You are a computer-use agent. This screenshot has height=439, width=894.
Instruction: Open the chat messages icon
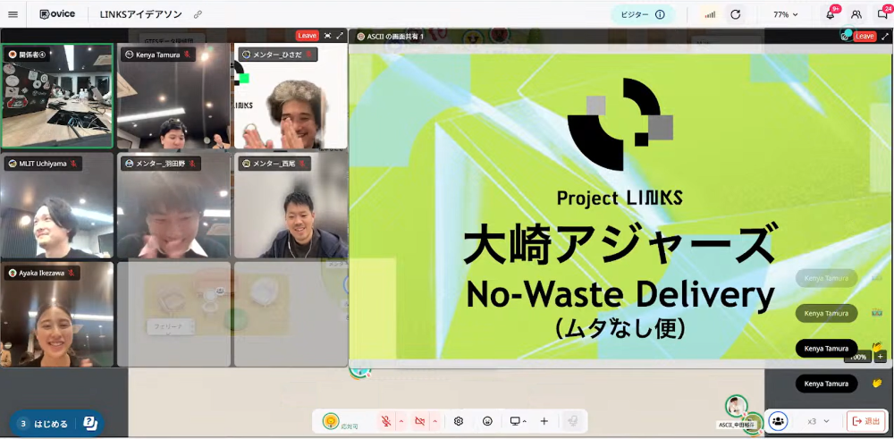(882, 15)
